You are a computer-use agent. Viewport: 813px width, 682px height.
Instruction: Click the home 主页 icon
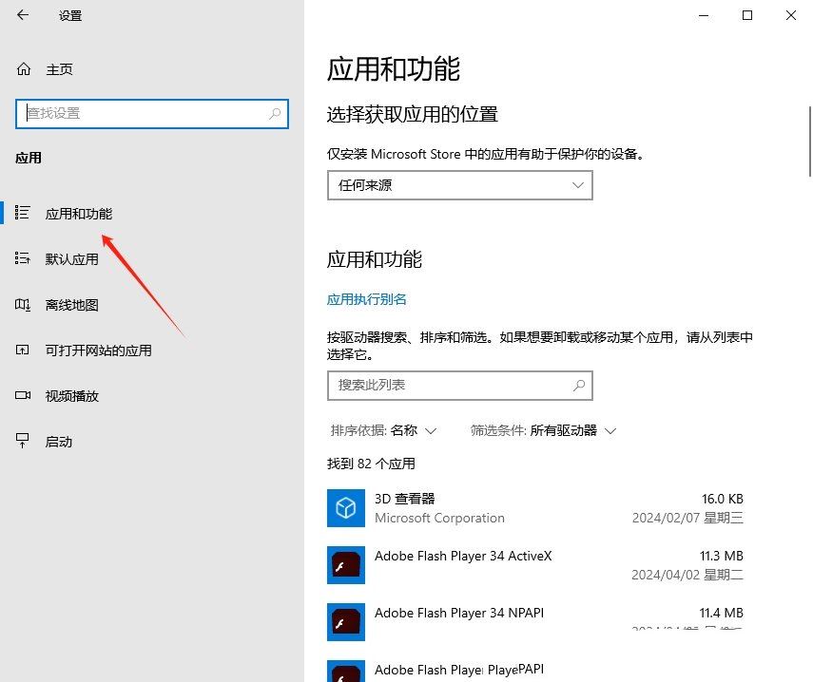[22, 68]
